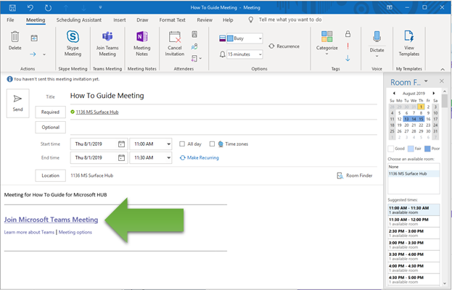Image resolution: width=452 pixels, height=290 pixels.
Task: Open the Help tab
Action: [228, 20]
